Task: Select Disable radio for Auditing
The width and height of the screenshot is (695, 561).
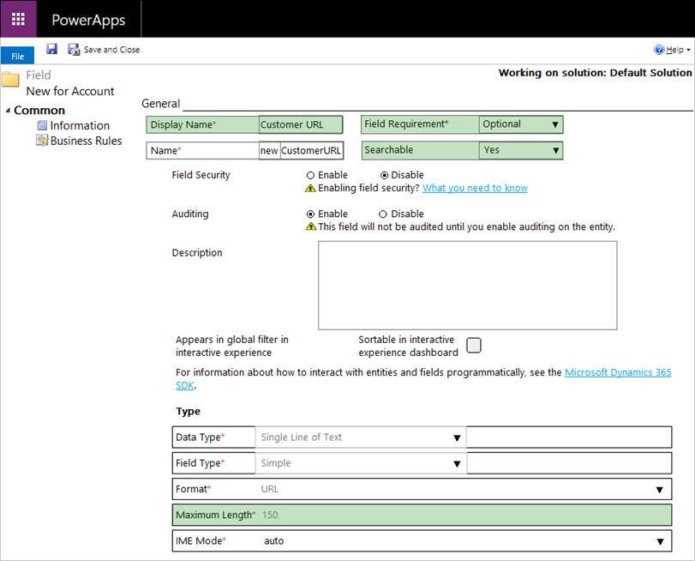Action: [383, 214]
